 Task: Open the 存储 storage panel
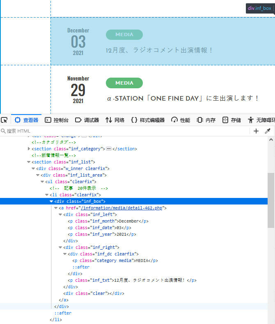coord(231,120)
